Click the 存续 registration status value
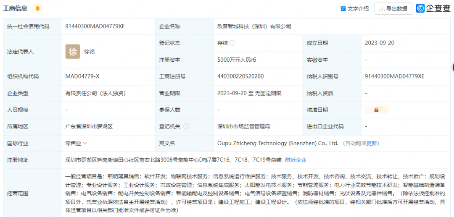The height and width of the screenshot is (217, 454). click(223, 43)
